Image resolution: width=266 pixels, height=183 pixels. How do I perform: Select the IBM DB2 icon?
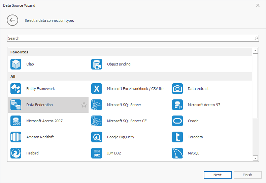pyautogui.click(x=97, y=153)
